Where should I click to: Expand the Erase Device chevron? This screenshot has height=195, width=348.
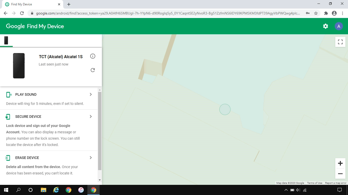click(91, 158)
